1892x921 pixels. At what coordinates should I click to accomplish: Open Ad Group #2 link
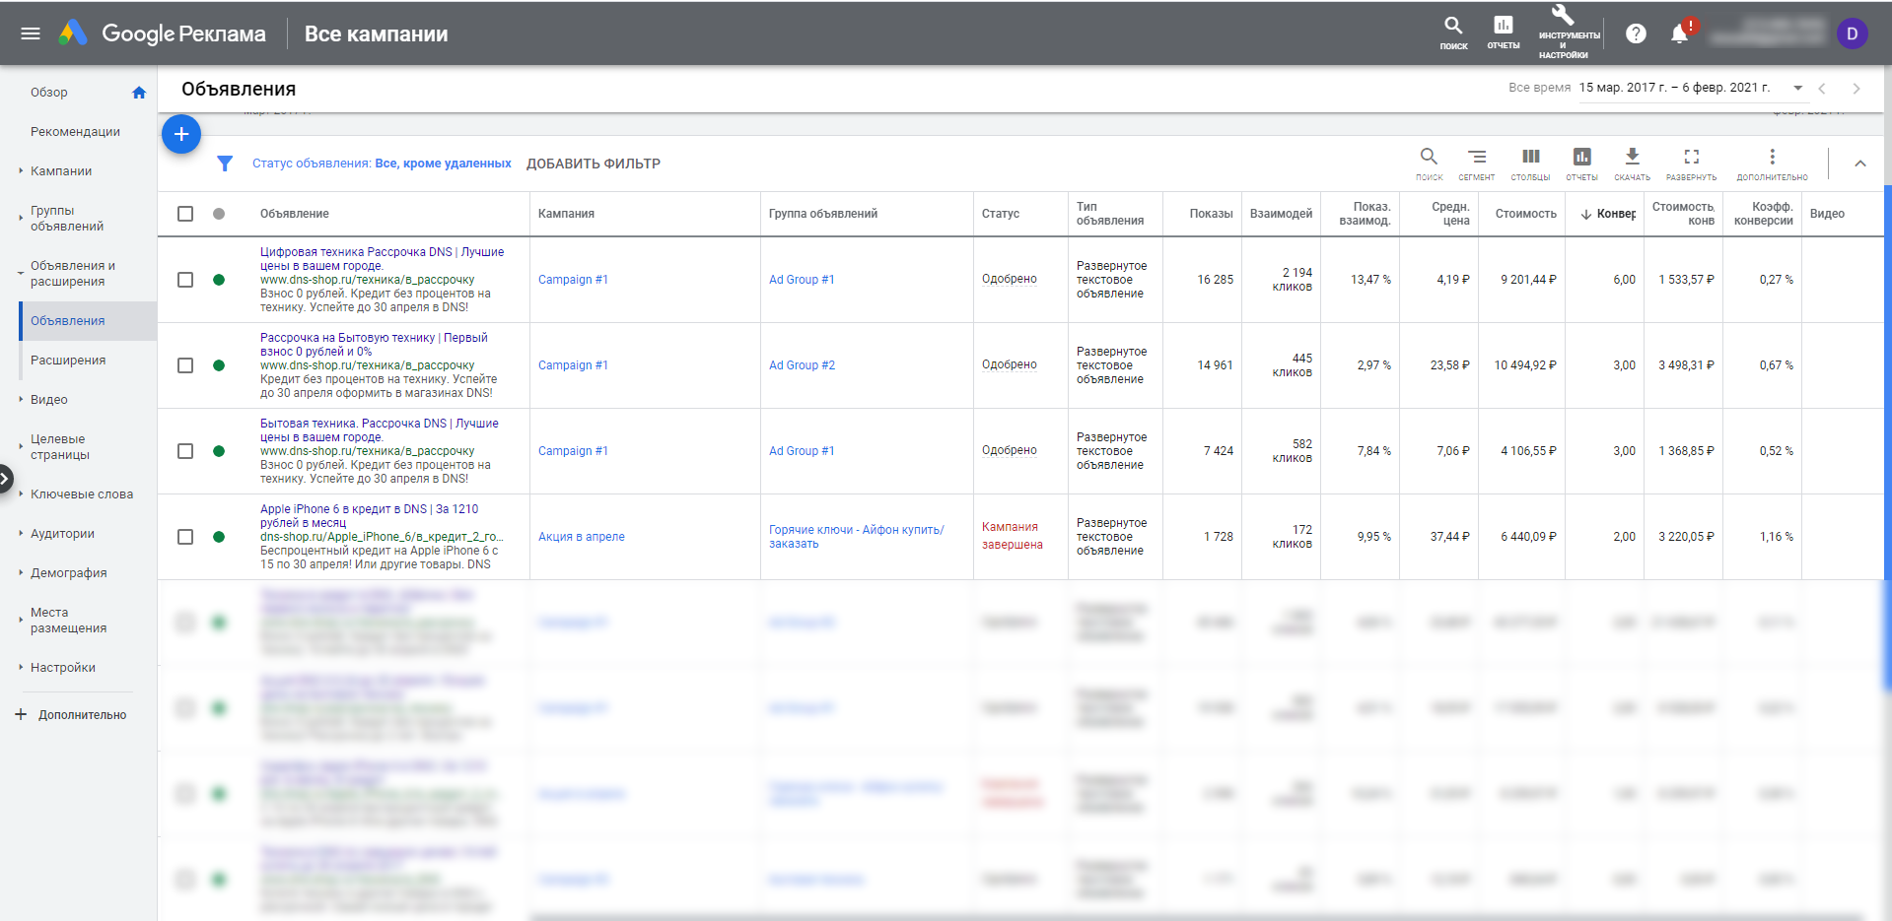(x=802, y=365)
